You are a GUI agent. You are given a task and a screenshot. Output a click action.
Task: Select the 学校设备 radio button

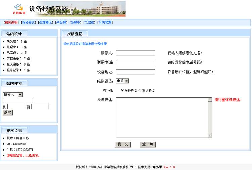click(x=122, y=90)
